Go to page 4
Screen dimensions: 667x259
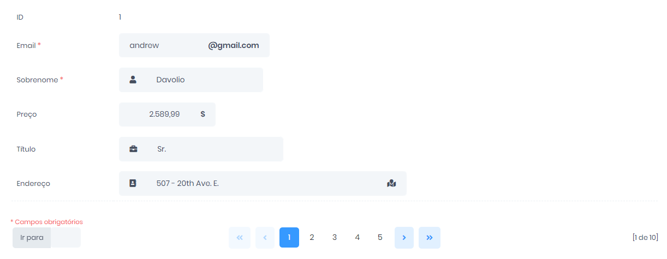coord(358,238)
